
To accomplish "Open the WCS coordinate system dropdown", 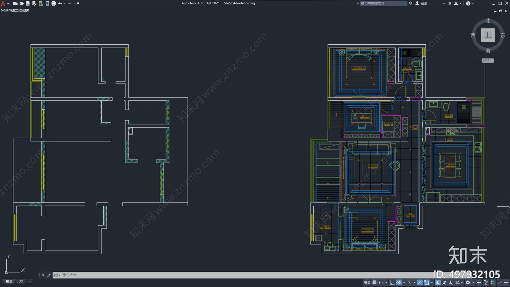I will click(488, 60).
